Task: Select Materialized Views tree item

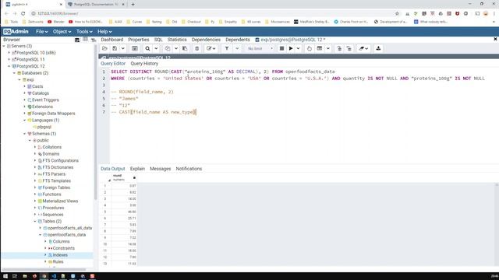Action: [x=60, y=201]
